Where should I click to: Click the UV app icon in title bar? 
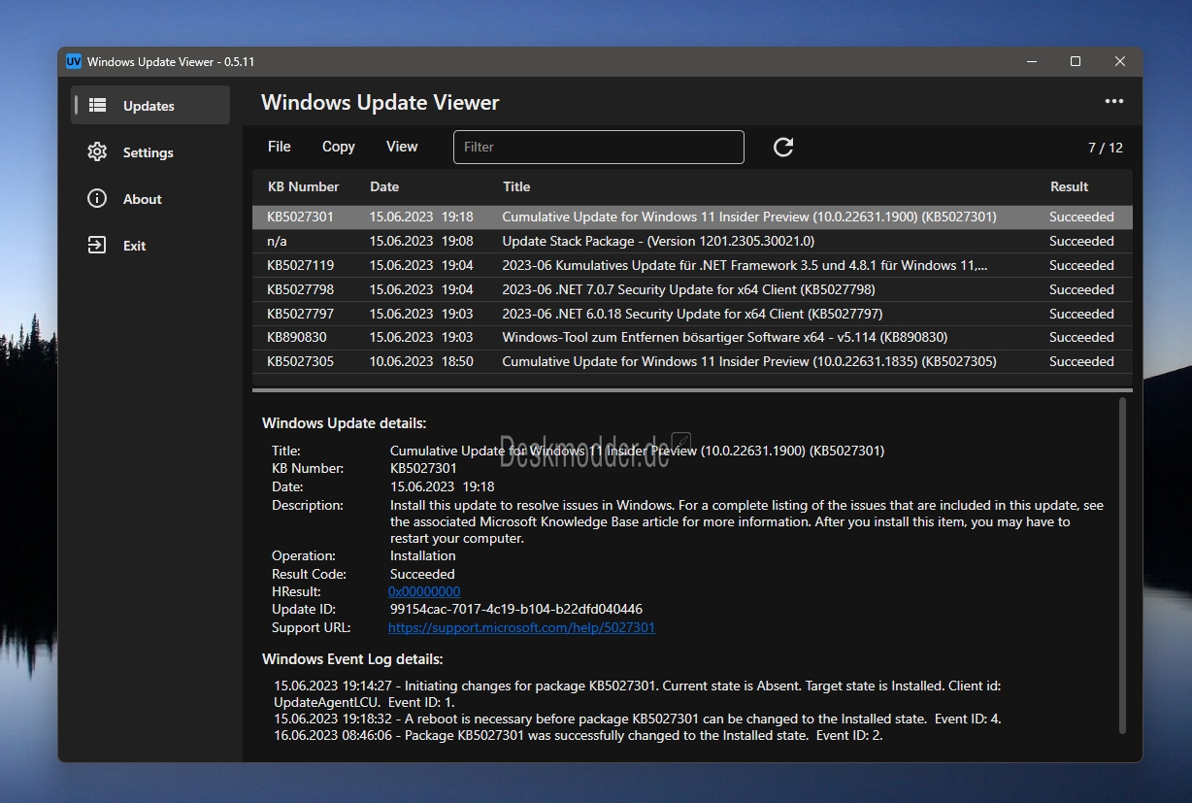coord(74,61)
